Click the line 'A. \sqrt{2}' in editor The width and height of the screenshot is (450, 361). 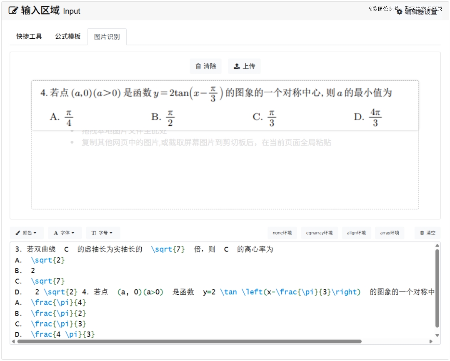tap(40, 260)
